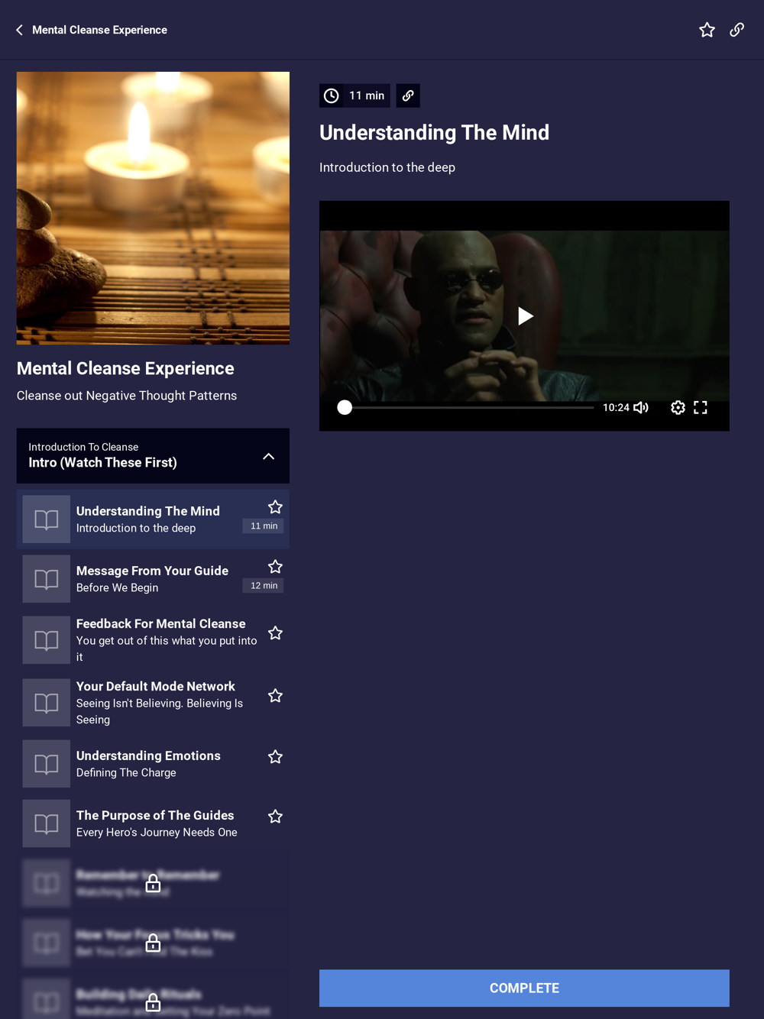Click the 'Defining The Charge' subtitle
The image size is (764, 1019).
[126, 772]
